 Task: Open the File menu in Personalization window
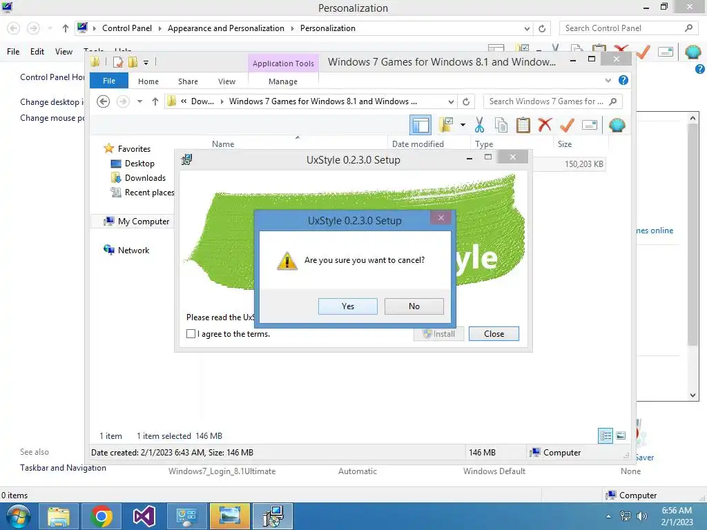tap(13, 51)
